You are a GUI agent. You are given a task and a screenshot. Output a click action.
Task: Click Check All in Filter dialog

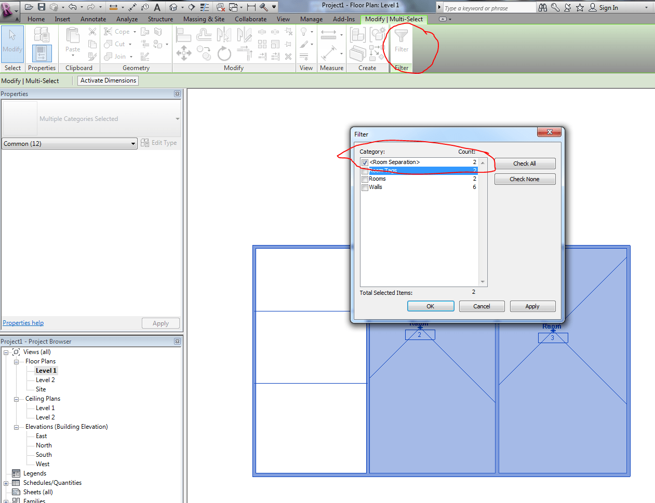click(525, 164)
